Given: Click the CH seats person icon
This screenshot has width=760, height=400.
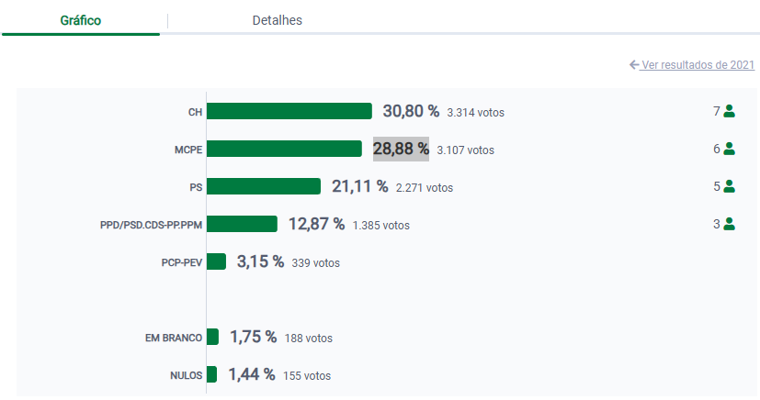Looking at the screenshot, I should (730, 111).
